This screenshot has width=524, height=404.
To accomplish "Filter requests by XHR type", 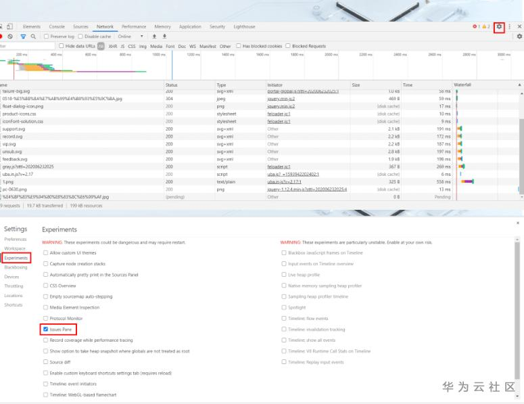I will tap(113, 46).
